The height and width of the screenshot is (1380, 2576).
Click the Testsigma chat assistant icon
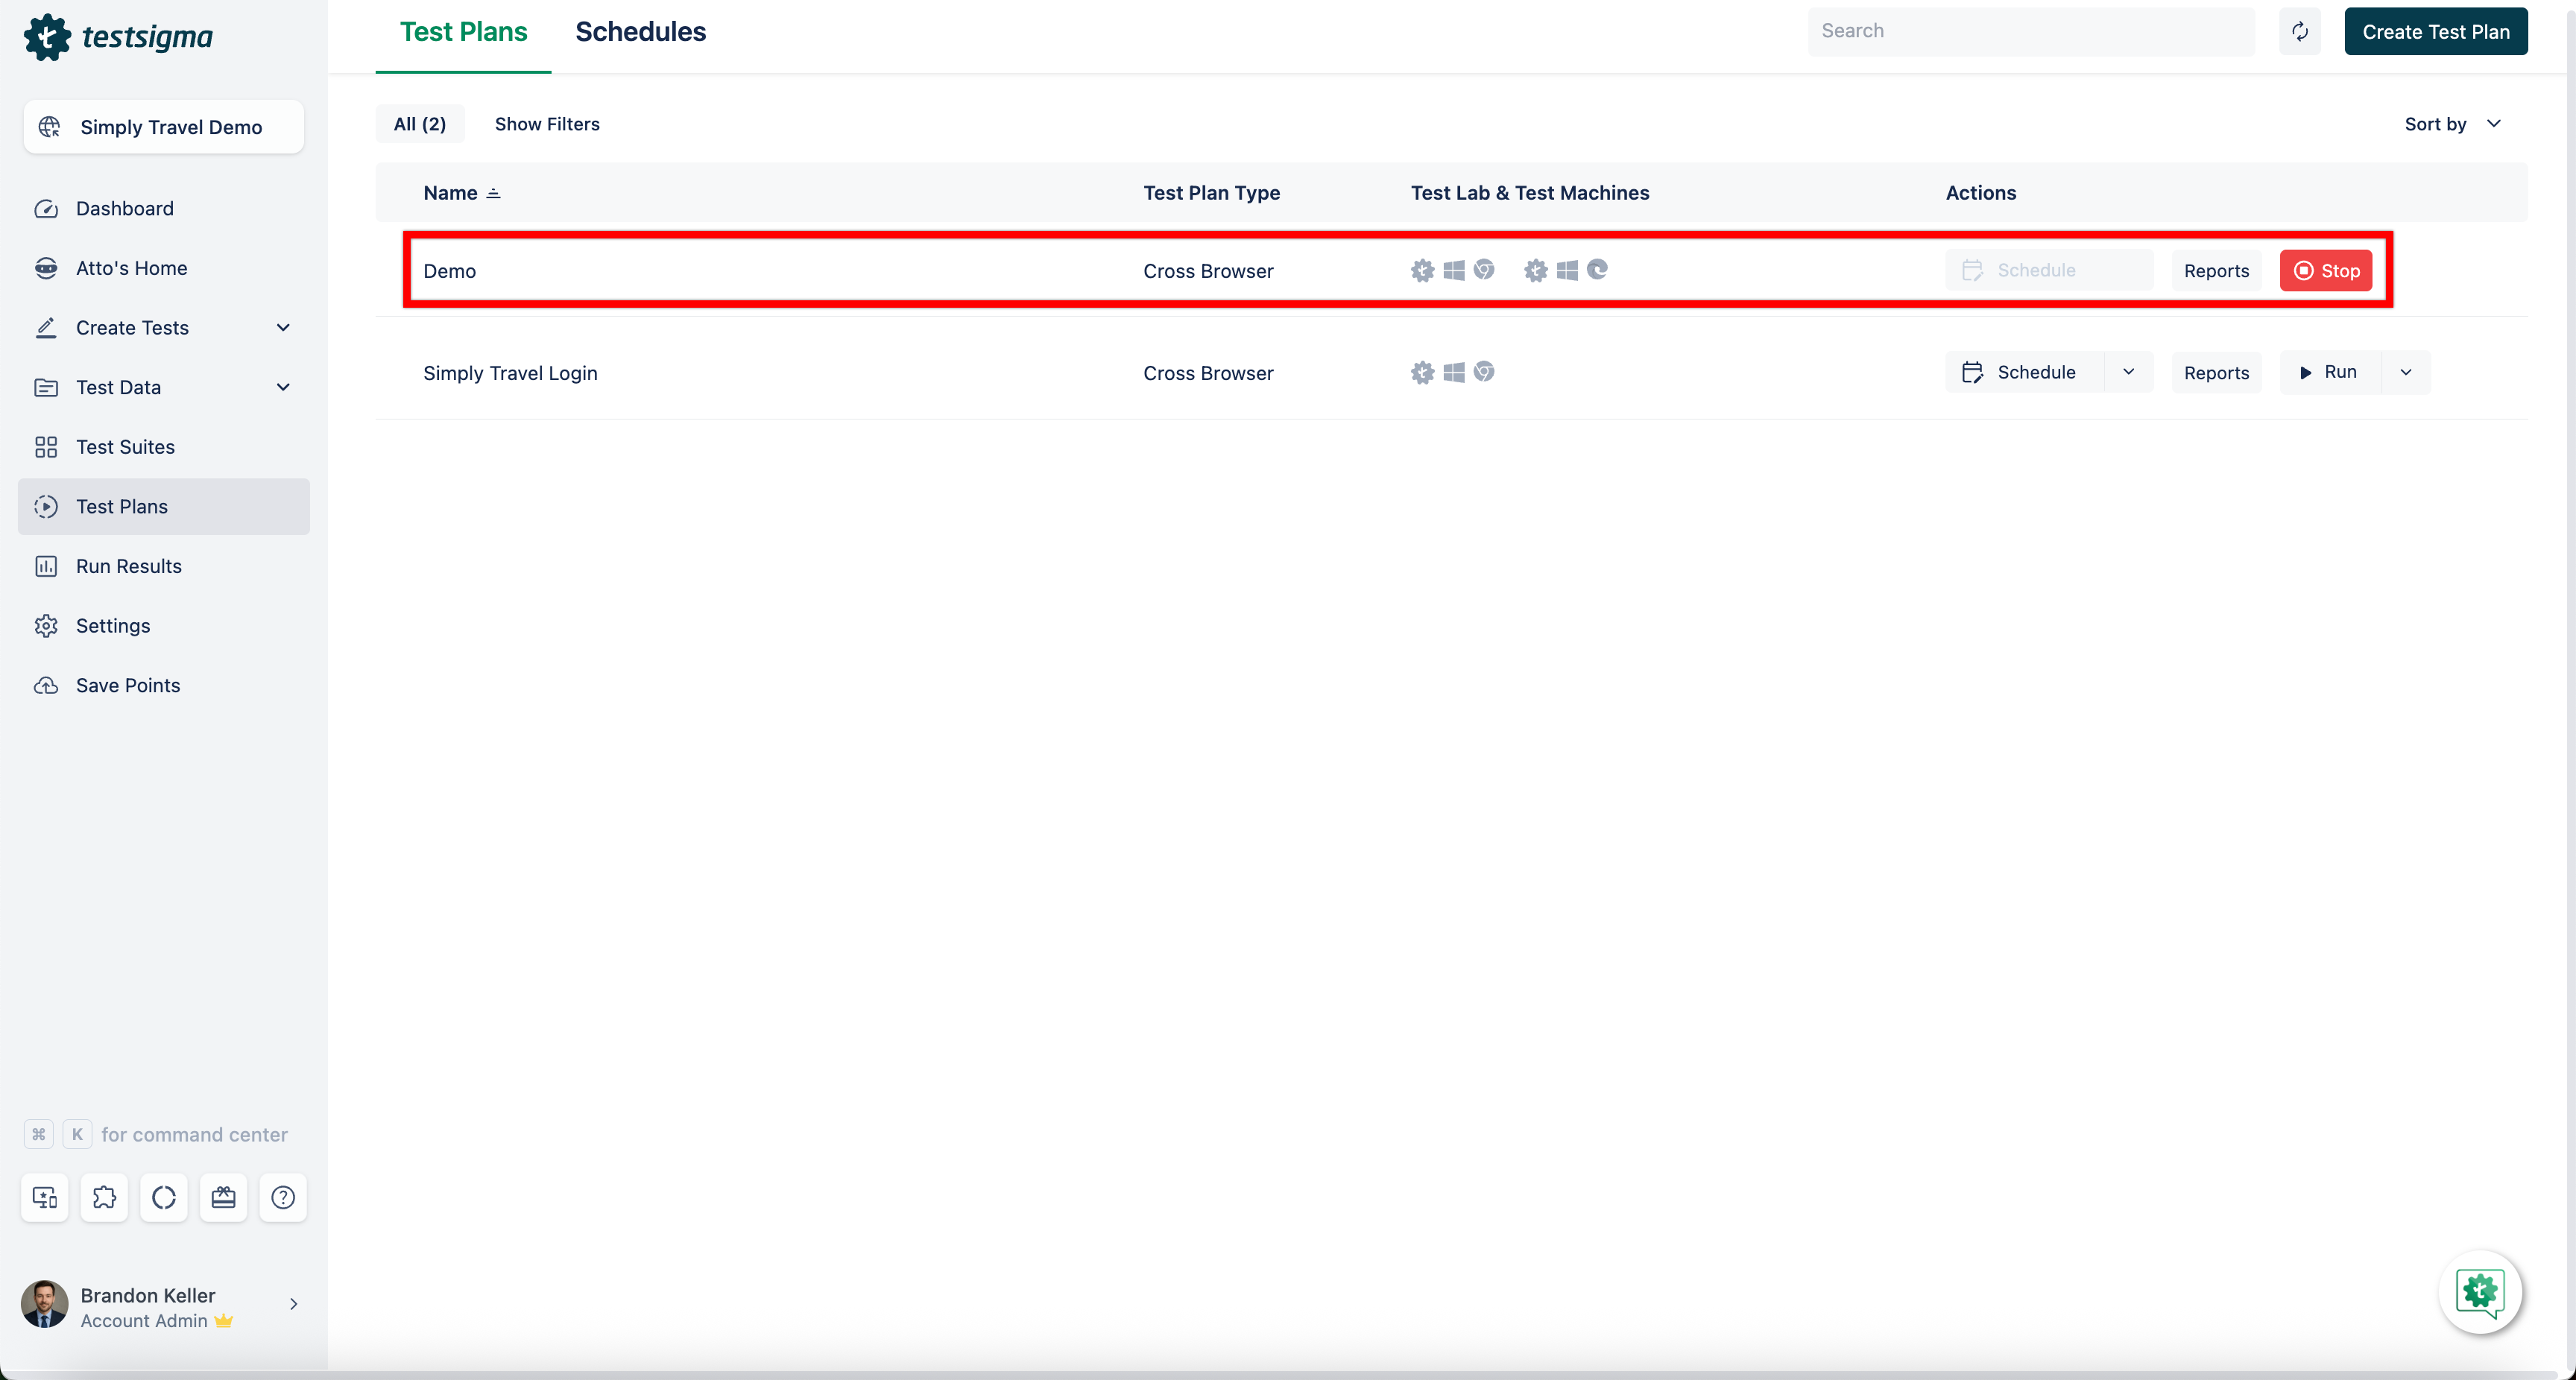pyautogui.click(x=2480, y=1291)
